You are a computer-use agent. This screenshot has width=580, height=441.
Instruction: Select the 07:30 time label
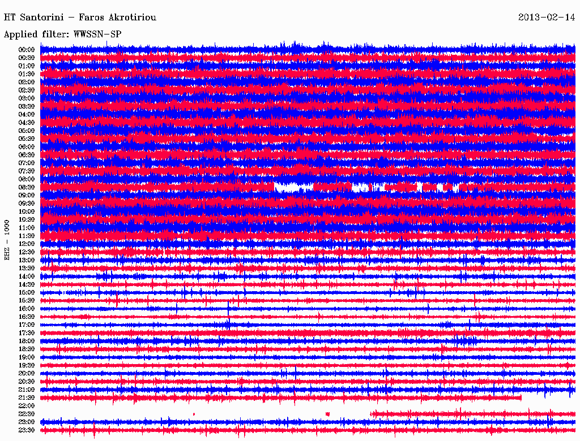[27, 171]
